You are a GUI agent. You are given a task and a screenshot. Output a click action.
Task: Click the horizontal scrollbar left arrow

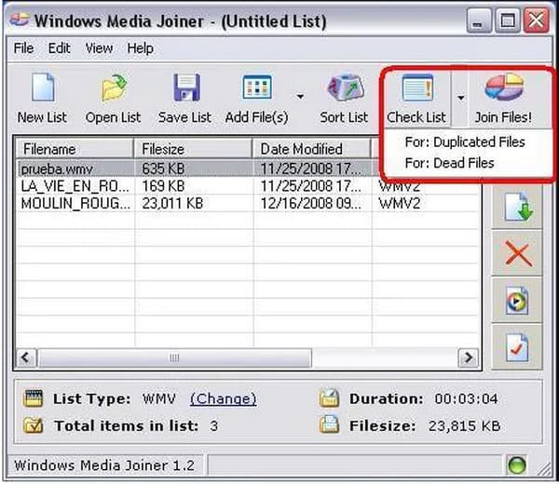(x=25, y=357)
